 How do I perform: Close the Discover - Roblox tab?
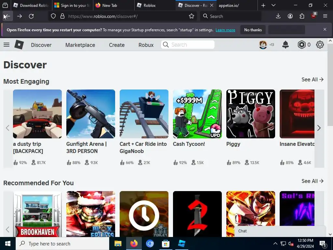211,5
